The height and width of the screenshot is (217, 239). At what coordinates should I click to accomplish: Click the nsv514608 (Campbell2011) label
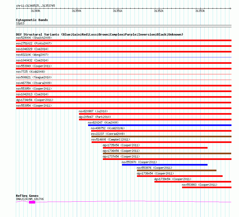(111, 139)
